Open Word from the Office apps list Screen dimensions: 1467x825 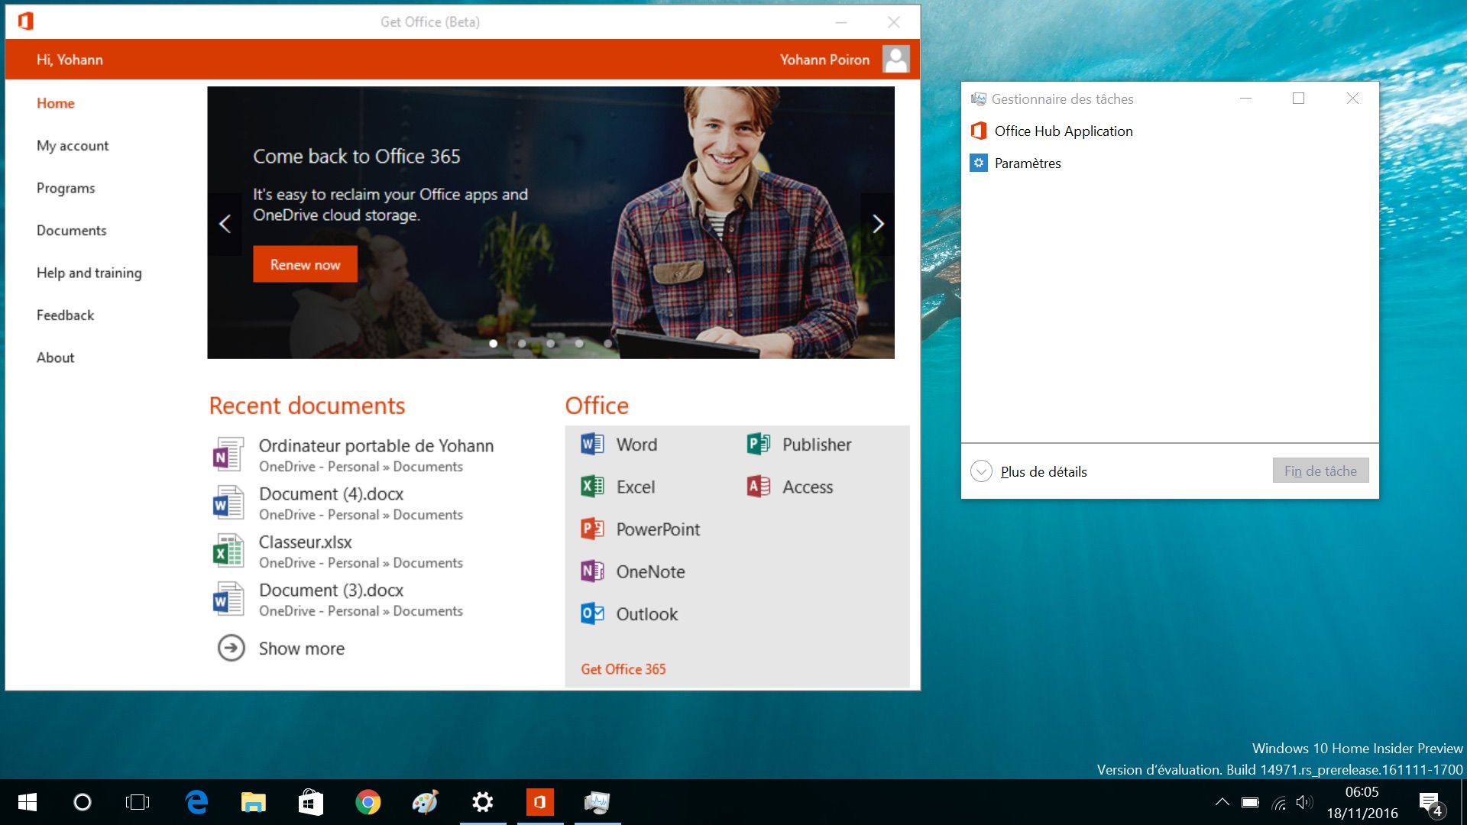click(x=636, y=444)
